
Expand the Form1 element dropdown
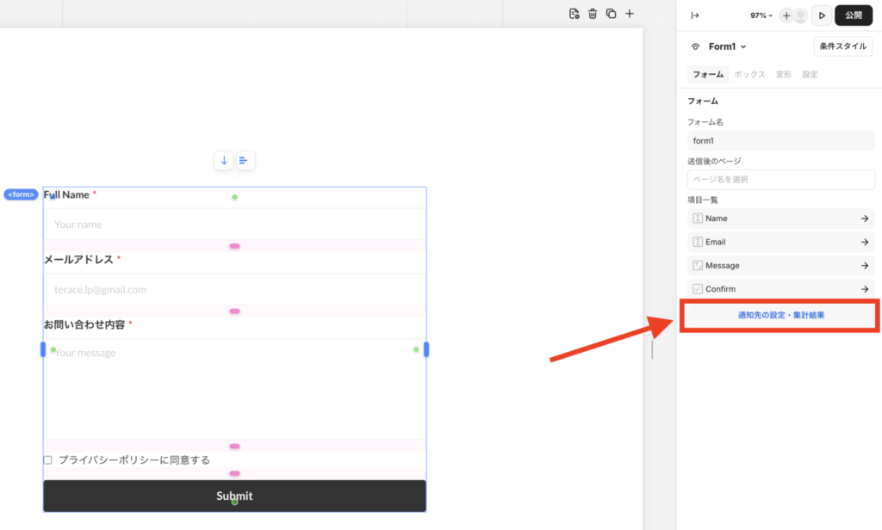(742, 46)
